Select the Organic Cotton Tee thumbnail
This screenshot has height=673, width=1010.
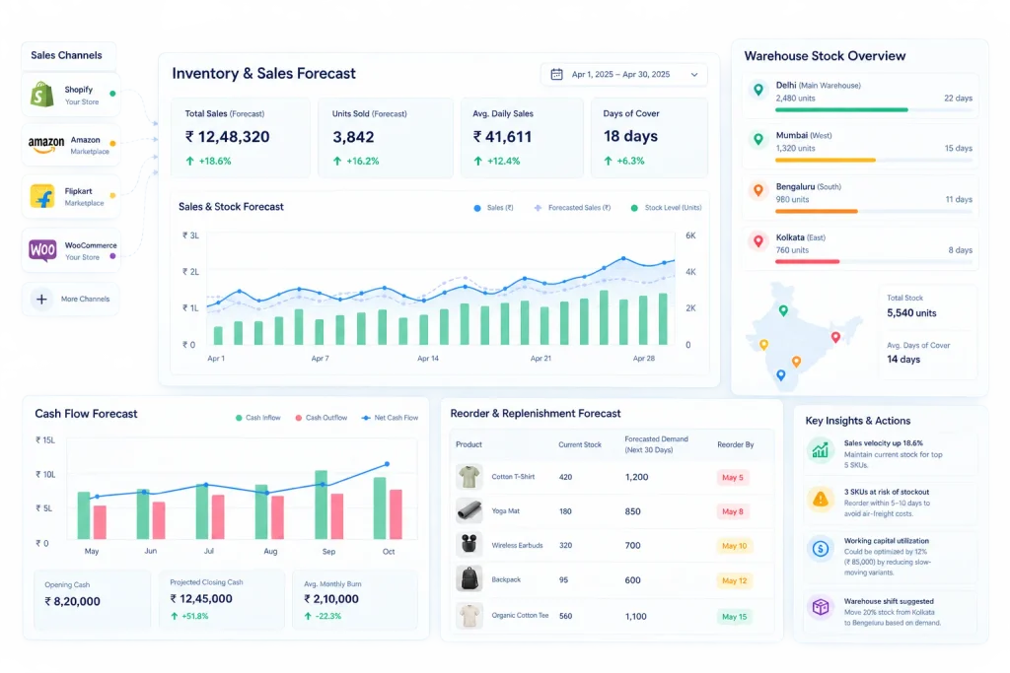point(469,616)
